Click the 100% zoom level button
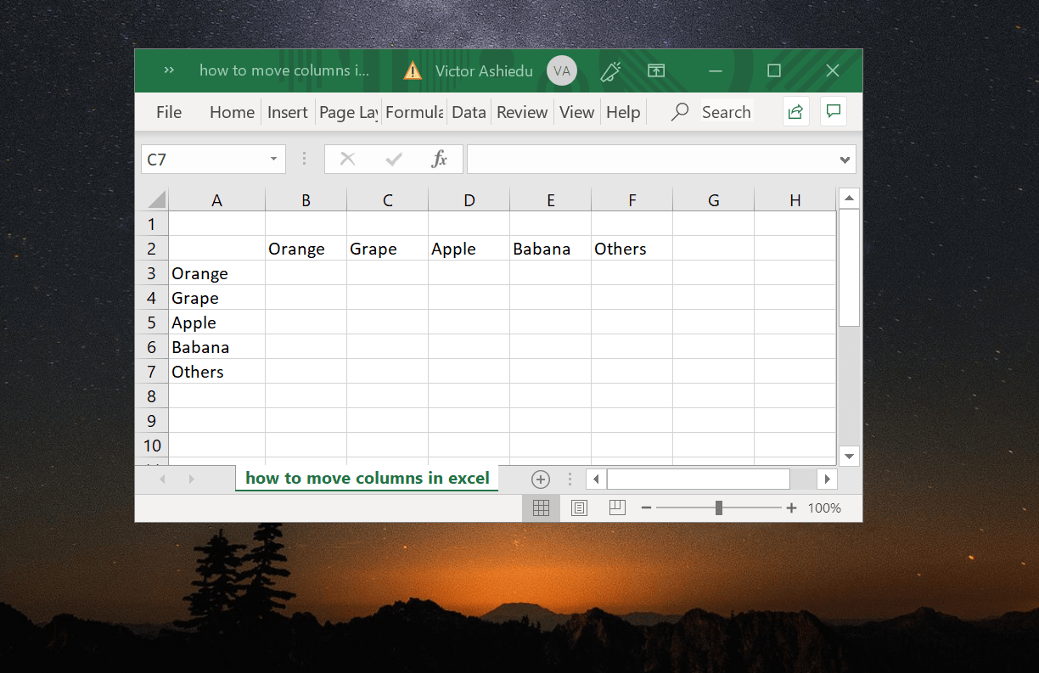This screenshot has width=1039, height=673. (824, 508)
